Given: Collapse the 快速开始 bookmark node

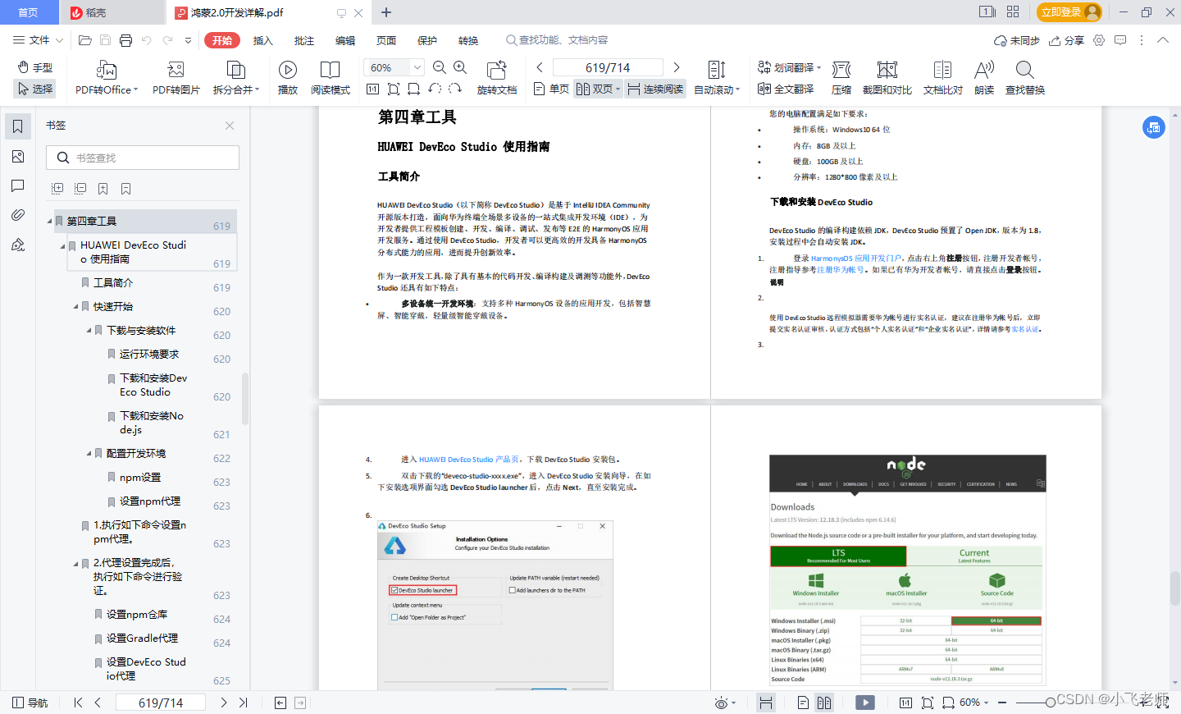Looking at the screenshot, I should (x=75, y=306).
